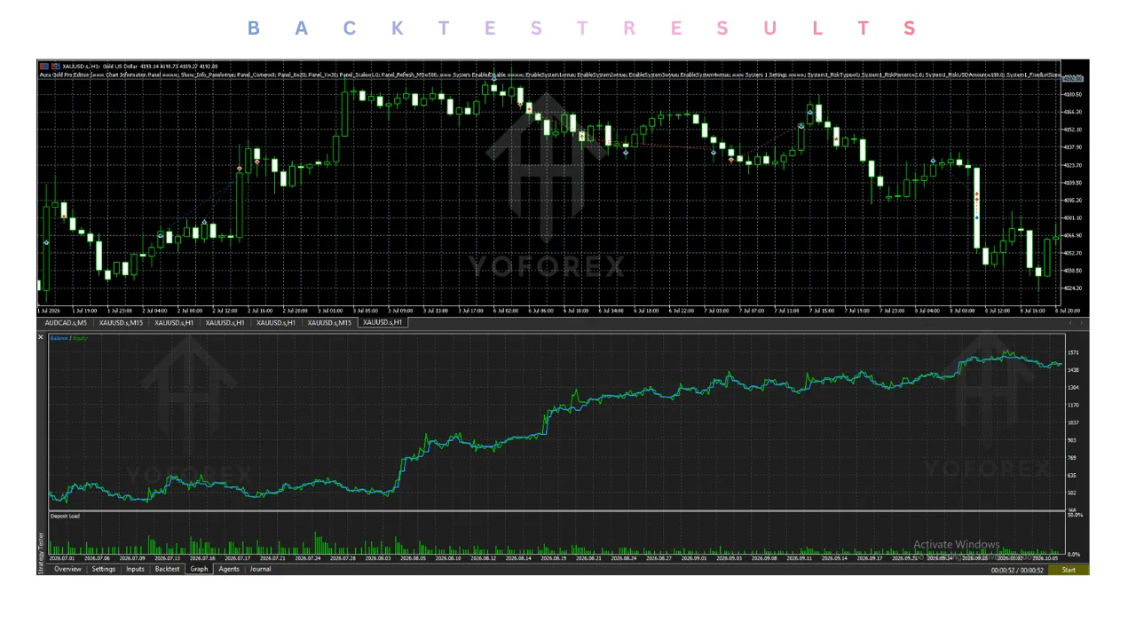Screen dimensions: 1136x639
Task: Click the Deposit Load label
Action: click(65, 516)
